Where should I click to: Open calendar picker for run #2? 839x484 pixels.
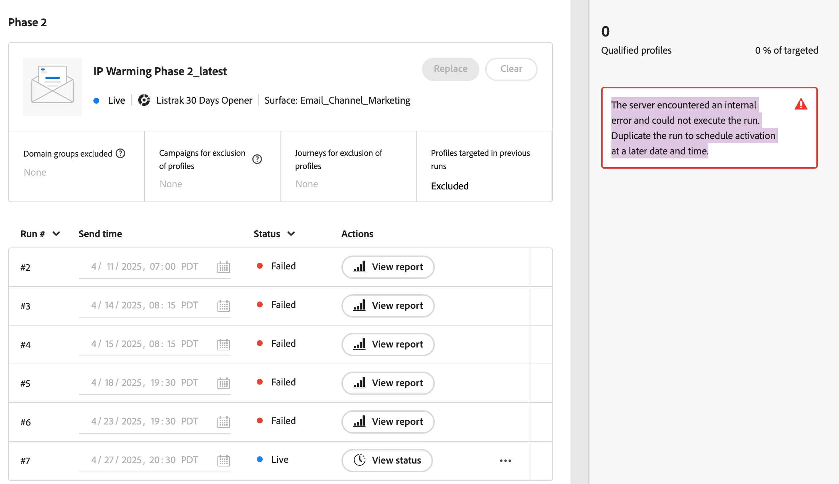223,267
